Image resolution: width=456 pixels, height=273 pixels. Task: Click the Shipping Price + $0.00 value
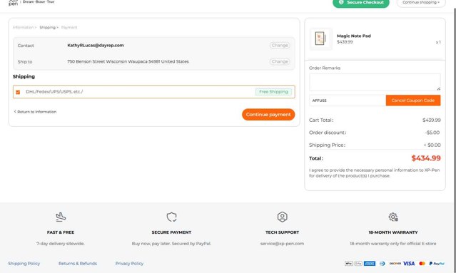(432, 145)
